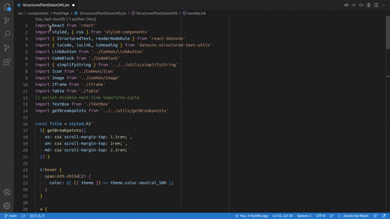Click 'Iframe' identifier on line 10
This screenshot has height=219, width=390.
(x=59, y=85)
